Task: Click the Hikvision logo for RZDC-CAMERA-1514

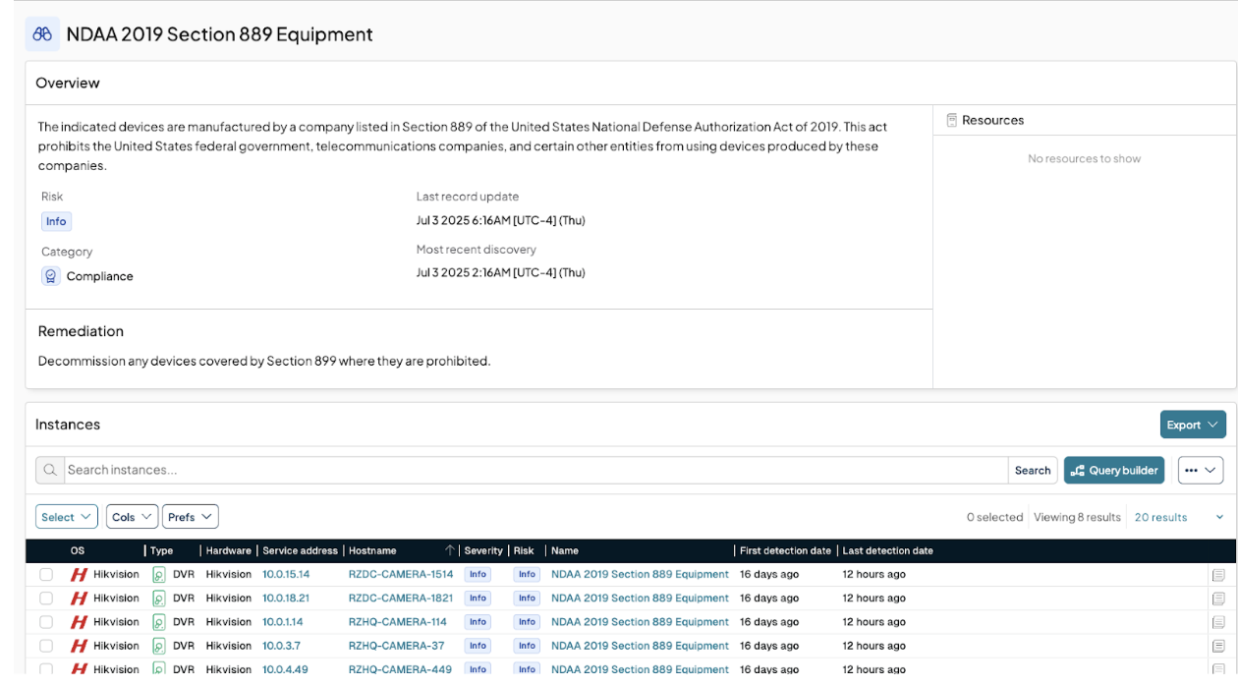Action: coord(79,575)
